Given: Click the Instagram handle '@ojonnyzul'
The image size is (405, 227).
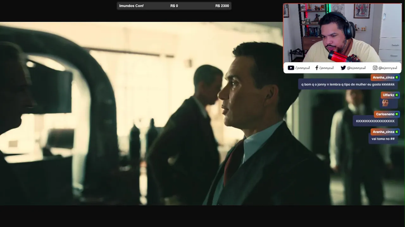Looking at the screenshot, I should 388,68.
